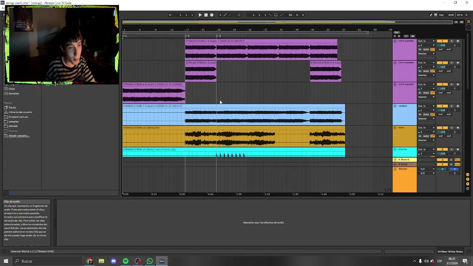The width and height of the screenshot is (473, 266).
Task: Open Ext. In dropdown on track 1
Action: (426, 41)
